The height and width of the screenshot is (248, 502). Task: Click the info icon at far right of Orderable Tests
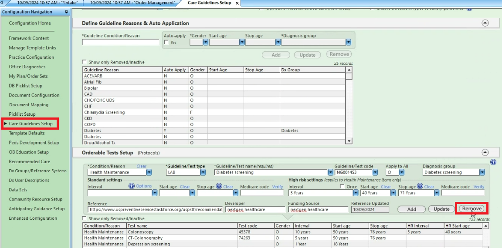point(493,162)
